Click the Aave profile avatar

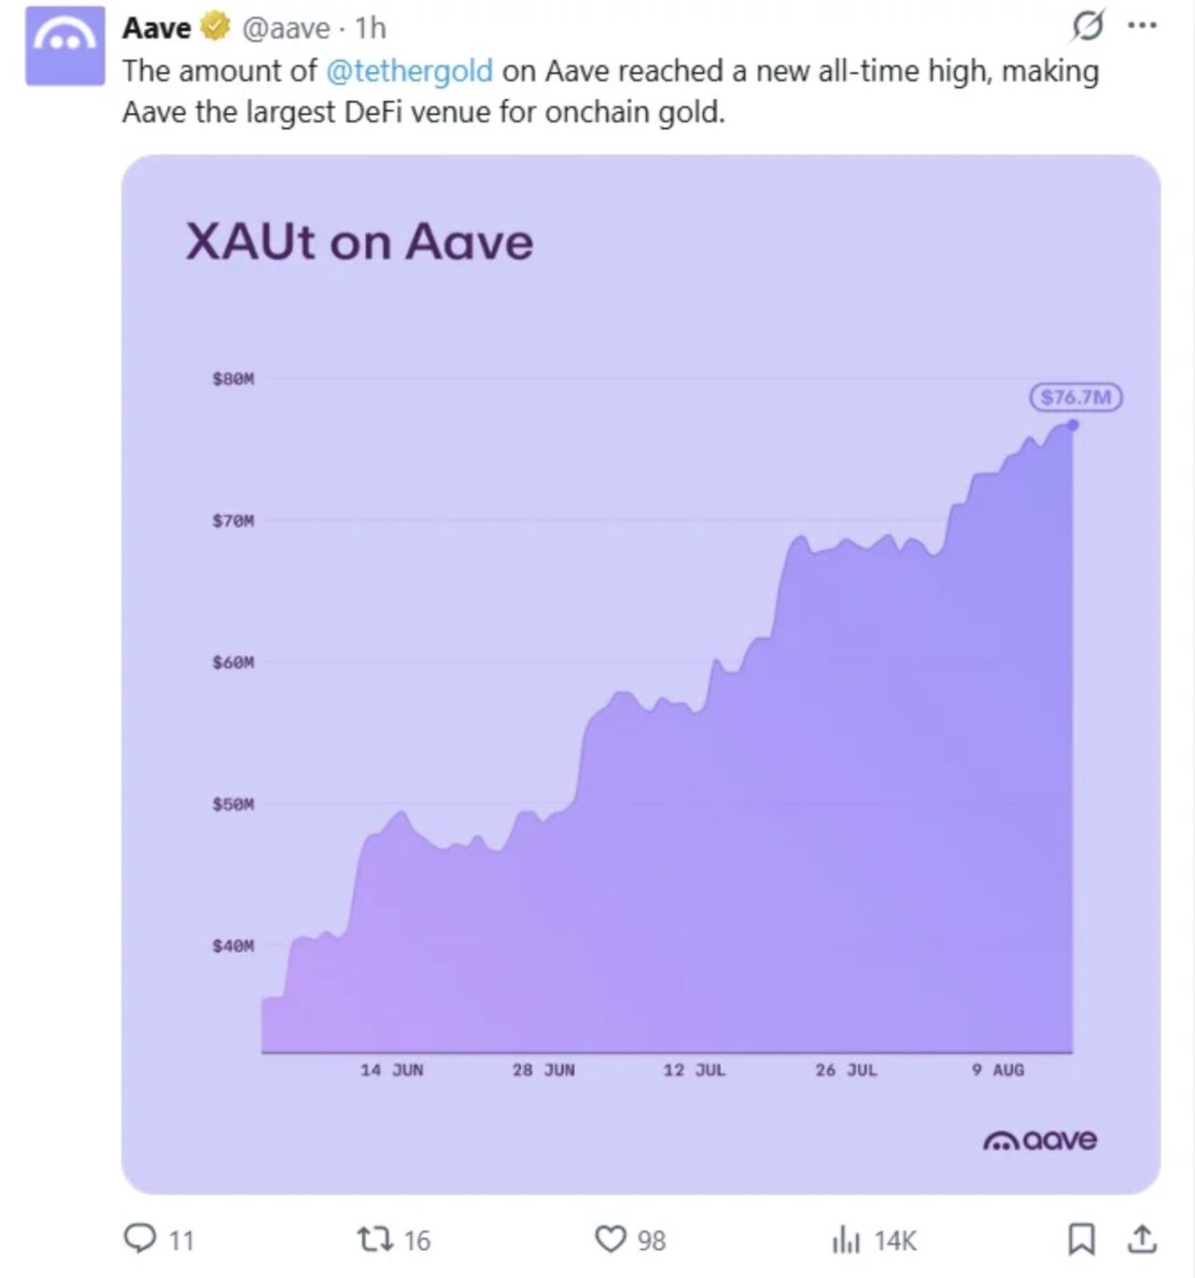click(64, 45)
